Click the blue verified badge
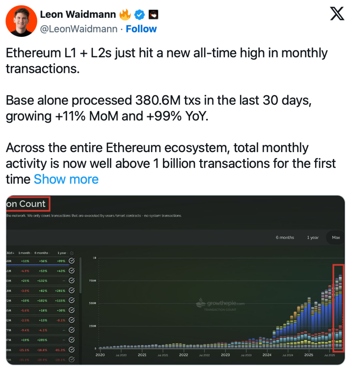The height and width of the screenshot is (370, 351). pos(140,15)
